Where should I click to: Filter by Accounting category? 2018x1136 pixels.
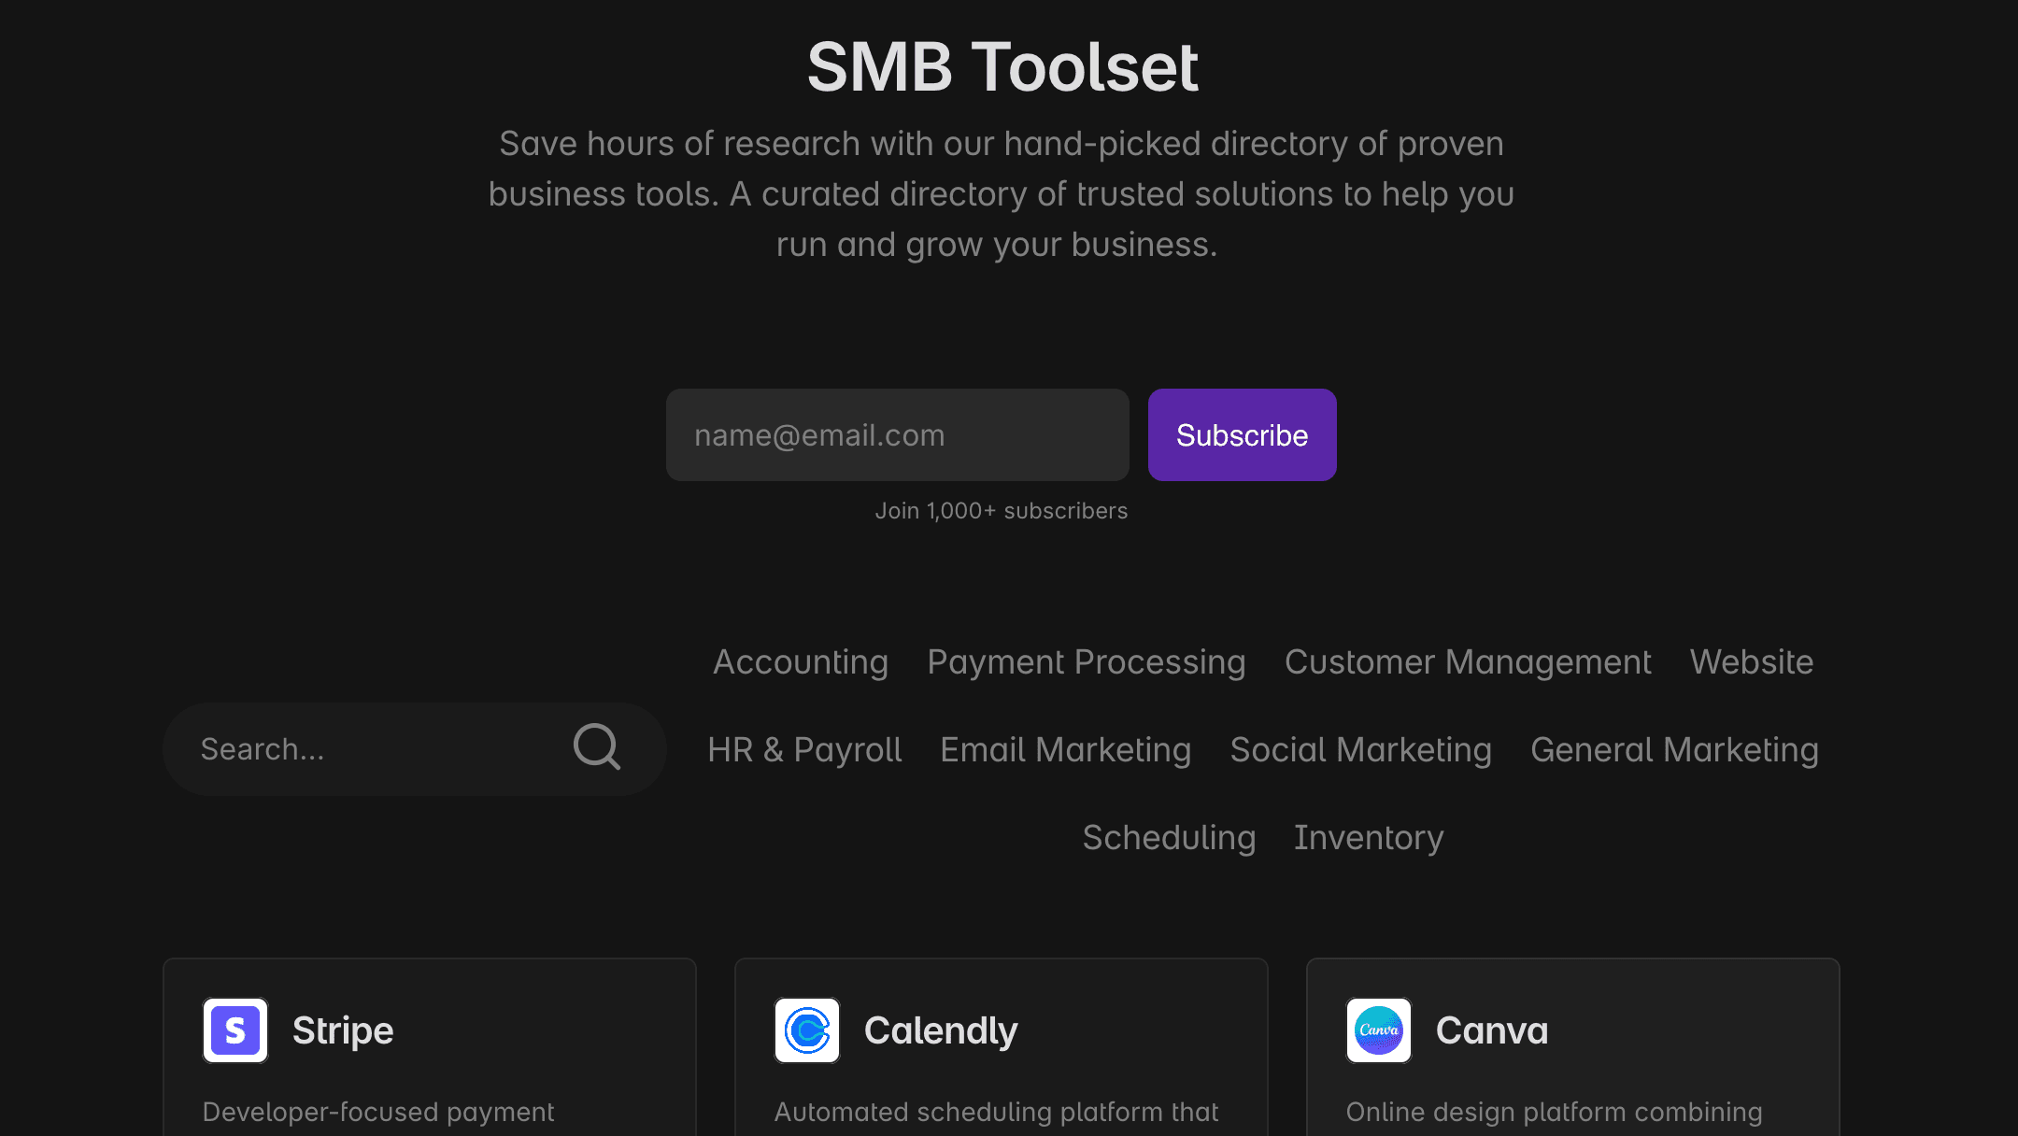[801, 661]
